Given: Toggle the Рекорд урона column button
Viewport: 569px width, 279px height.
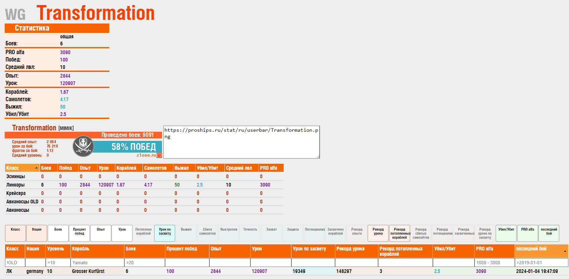Looking at the screenshot, I should 378,233.
